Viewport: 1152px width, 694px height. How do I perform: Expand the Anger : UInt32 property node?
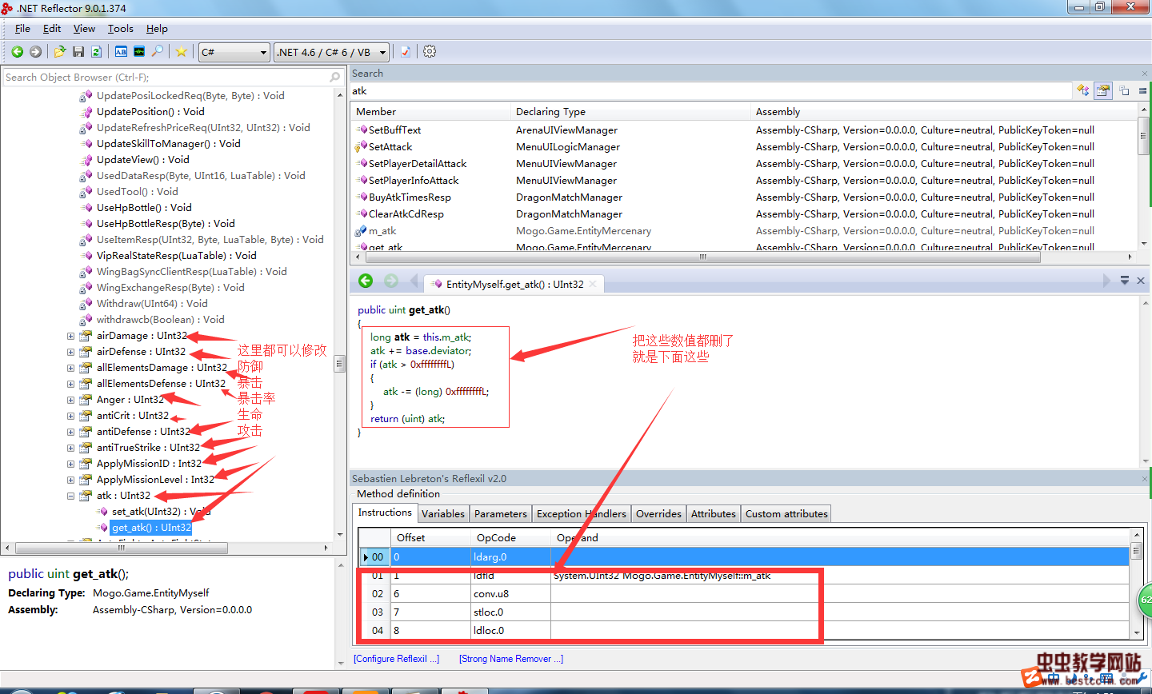point(70,400)
